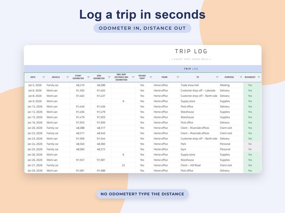The height and width of the screenshot is (213, 285).
Task: Click the 'ODOMETER IN, DISTANCE OUT' pill
Action: pyautogui.click(x=142, y=28)
